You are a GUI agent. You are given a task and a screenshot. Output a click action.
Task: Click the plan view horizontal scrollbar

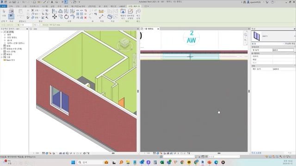[x=219, y=153]
